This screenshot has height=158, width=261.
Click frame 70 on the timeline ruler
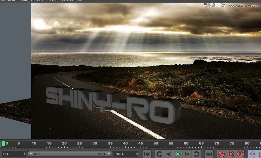217,143
